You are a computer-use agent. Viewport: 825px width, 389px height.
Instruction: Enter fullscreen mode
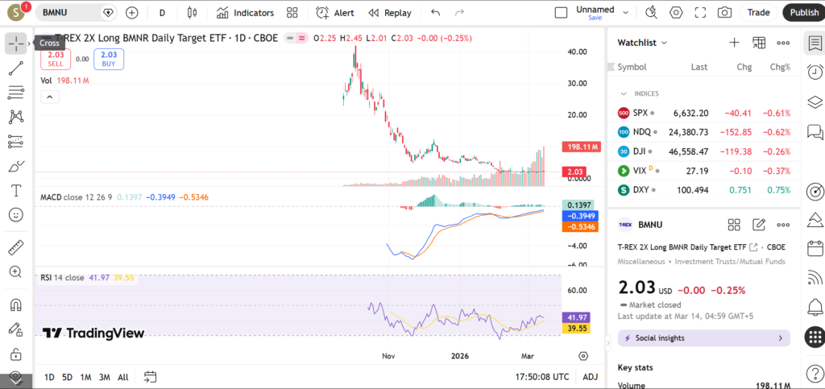click(700, 13)
